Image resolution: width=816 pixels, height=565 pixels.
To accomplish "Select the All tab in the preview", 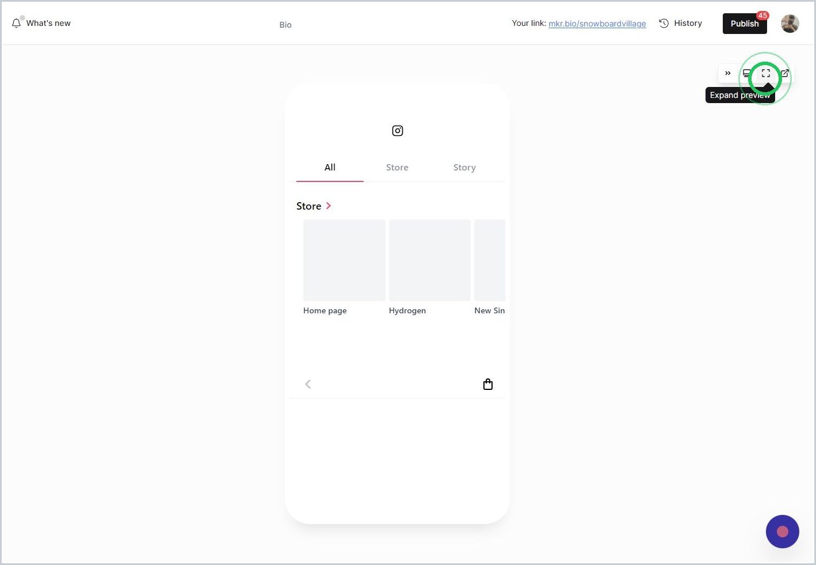I will point(330,168).
